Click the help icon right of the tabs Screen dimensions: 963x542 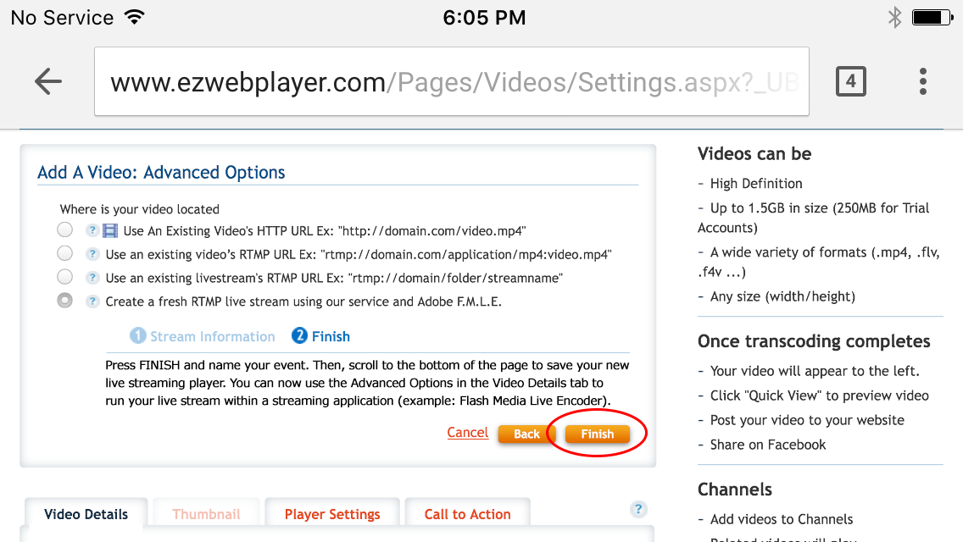click(x=638, y=509)
